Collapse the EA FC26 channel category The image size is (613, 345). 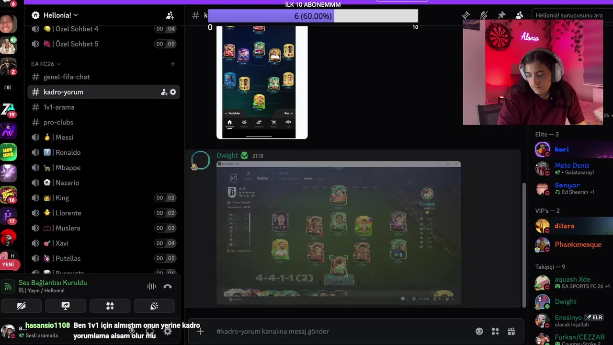45,64
